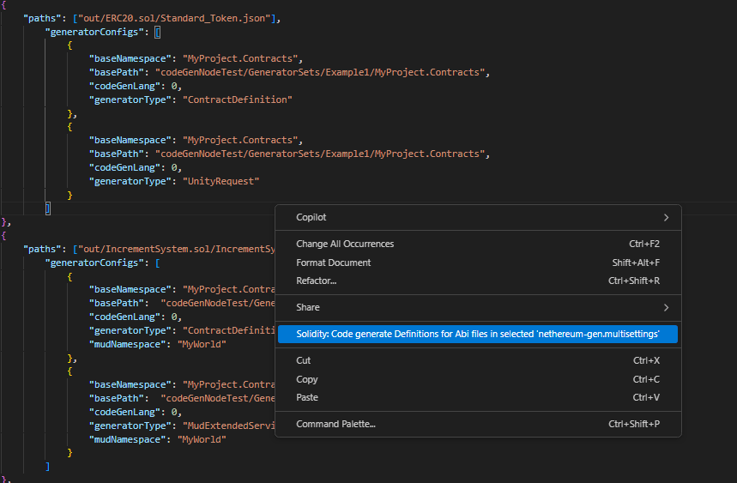Run Solidity Code generate Definitions command
The image size is (737, 483).
point(477,335)
